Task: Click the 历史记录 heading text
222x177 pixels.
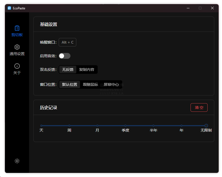Action: pyautogui.click(x=48, y=107)
